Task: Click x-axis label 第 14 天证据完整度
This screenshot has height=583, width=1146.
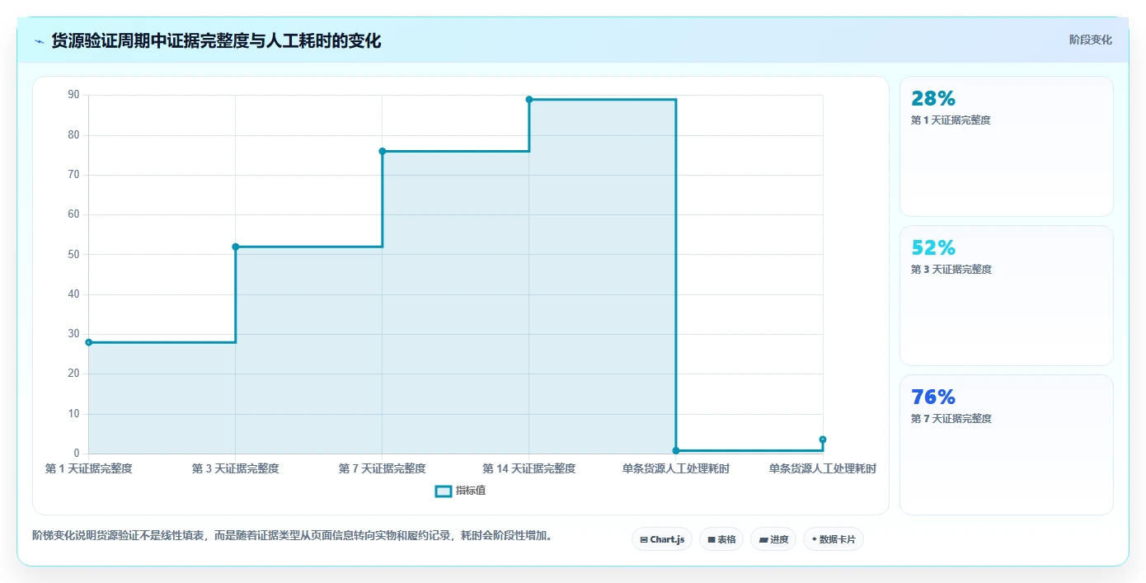Action: point(529,468)
